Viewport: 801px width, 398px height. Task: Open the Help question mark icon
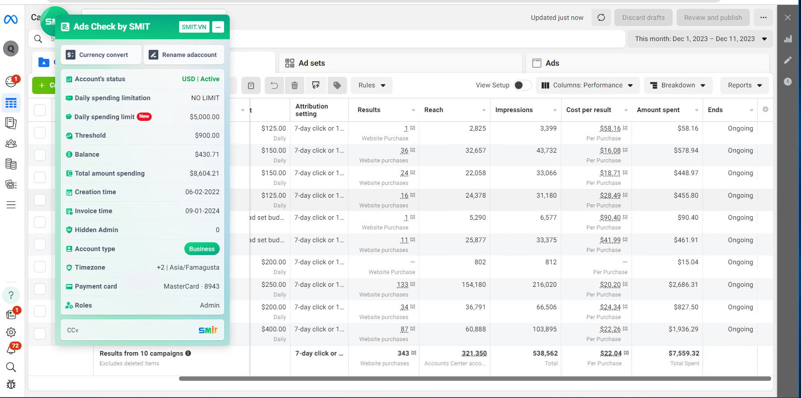(11, 295)
